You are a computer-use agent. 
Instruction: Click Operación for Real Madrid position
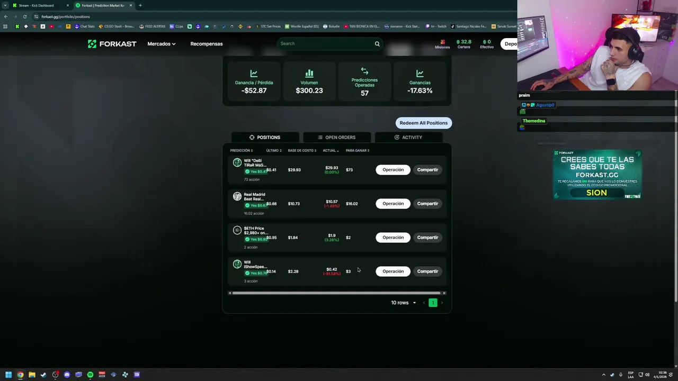pyautogui.click(x=393, y=204)
